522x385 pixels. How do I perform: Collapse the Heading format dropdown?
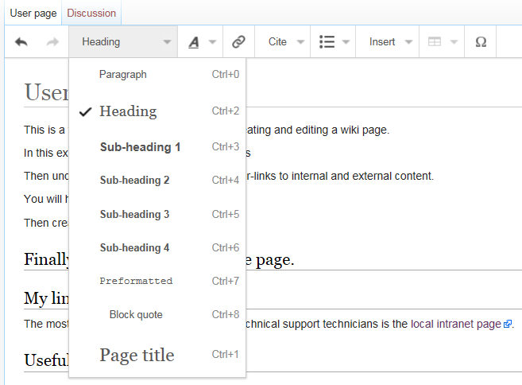click(x=123, y=42)
